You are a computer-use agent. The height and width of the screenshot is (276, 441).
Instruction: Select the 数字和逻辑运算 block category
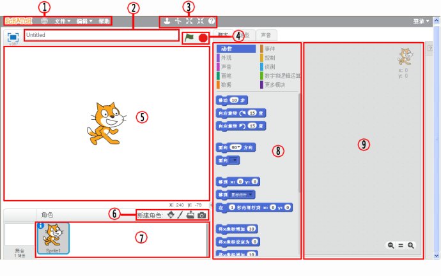click(282, 76)
